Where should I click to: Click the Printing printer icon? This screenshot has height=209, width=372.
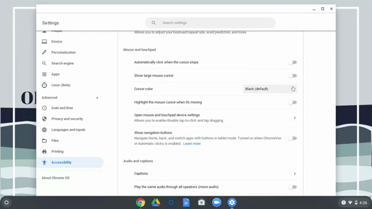point(44,152)
